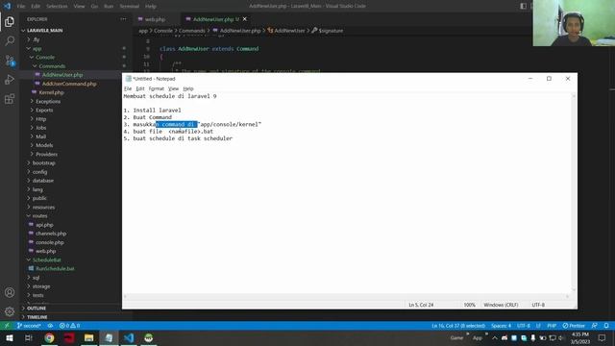The width and height of the screenshot is (615, 346).
Task: Click Notepad horizontal scrollbar track
Action: coord(346,297)
